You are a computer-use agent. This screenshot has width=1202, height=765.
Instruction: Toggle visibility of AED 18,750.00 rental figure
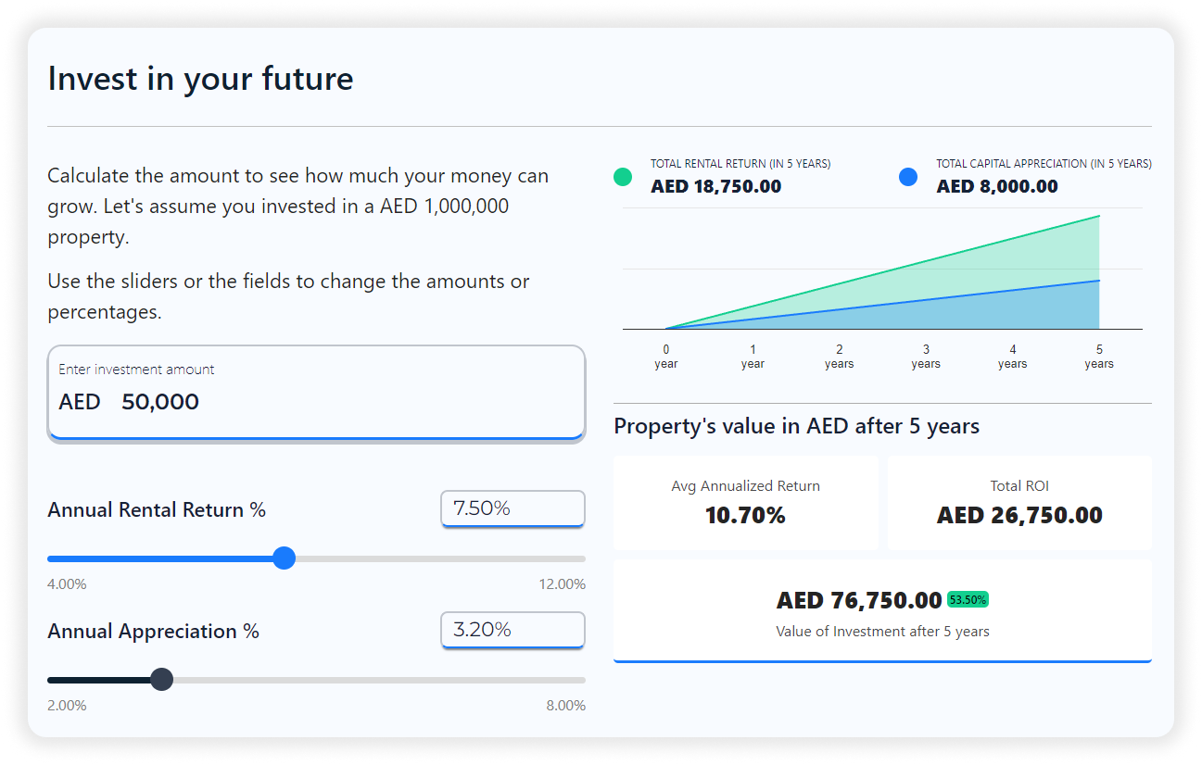[x=715, y=185]
